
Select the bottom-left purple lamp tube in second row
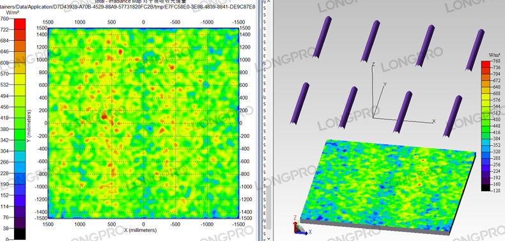pyautogui.click(x=300, y=103)
